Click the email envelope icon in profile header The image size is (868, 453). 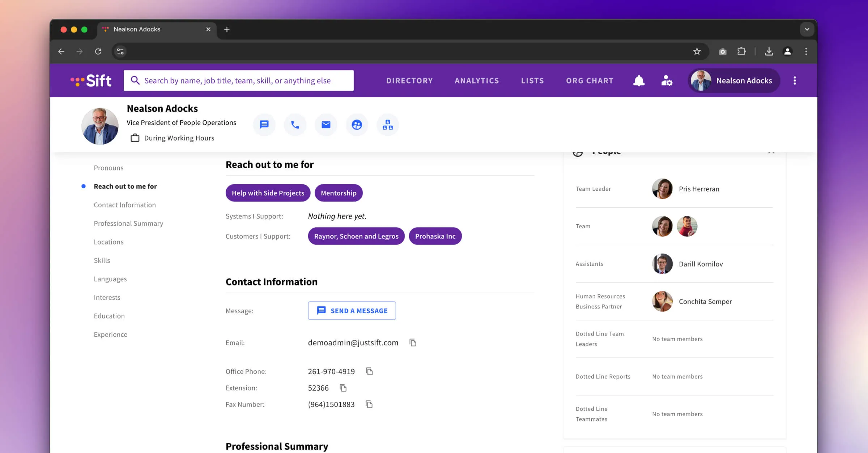pyautogui.click(x=326, y=125)
